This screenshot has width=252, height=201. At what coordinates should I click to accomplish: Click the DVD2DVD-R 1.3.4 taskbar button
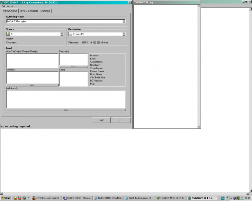click(202, 198)
